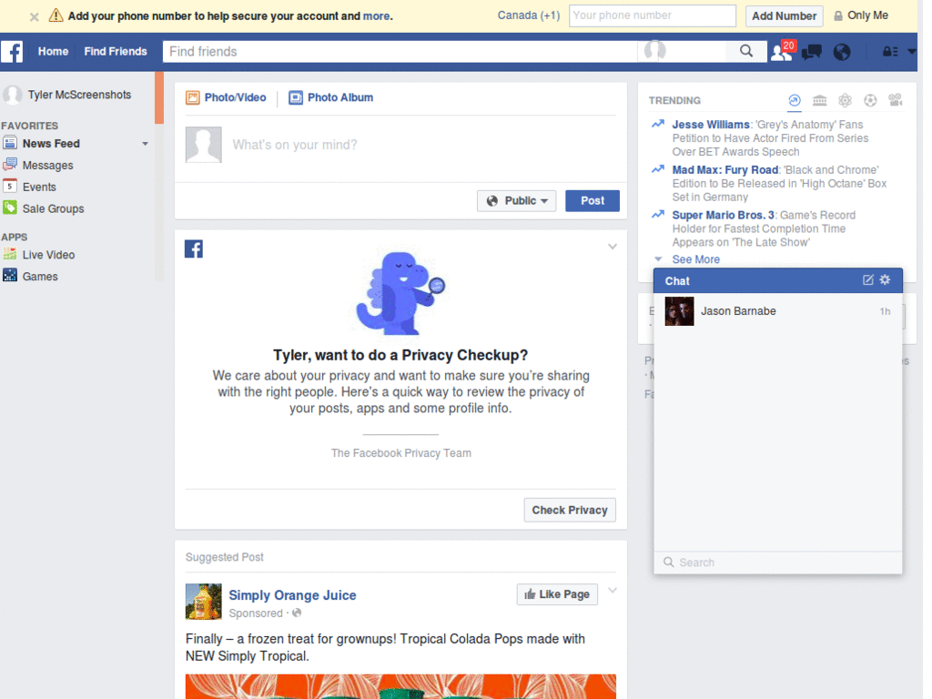Open Mad Max: Fury Road trending topic
Image resolution: width=932 pixels, height=699 pixels.
725,169
